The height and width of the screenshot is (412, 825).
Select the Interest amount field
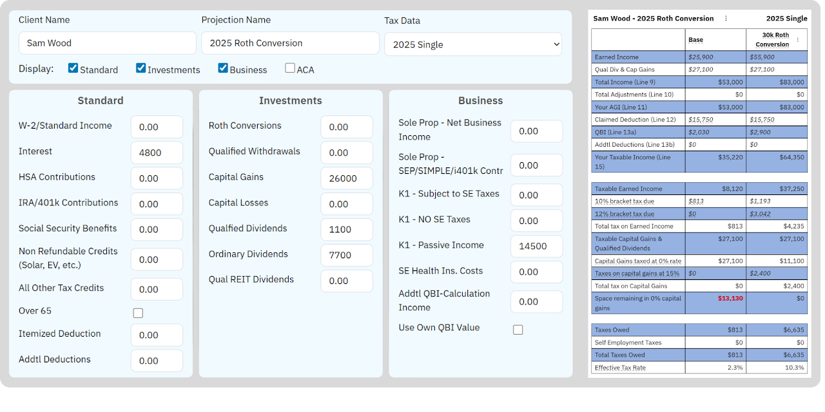coord(157,153)
